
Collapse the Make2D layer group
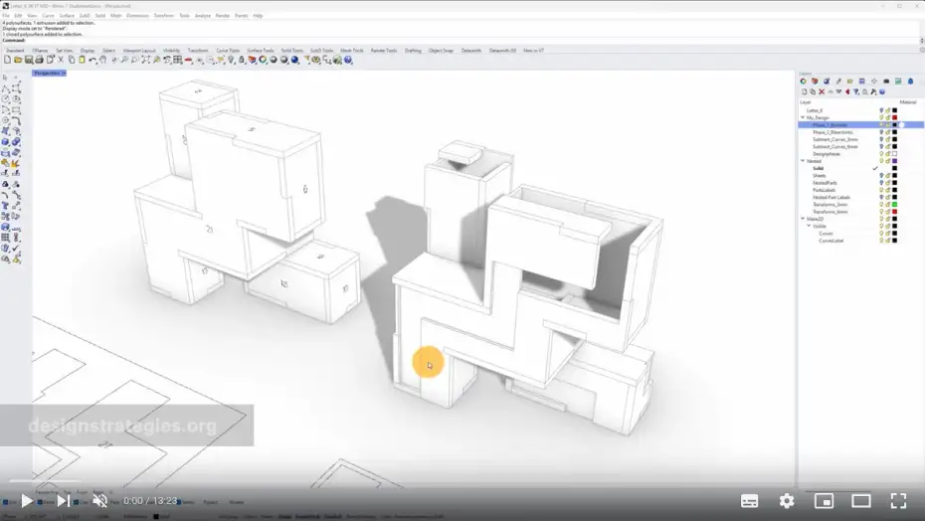point(803,219)
